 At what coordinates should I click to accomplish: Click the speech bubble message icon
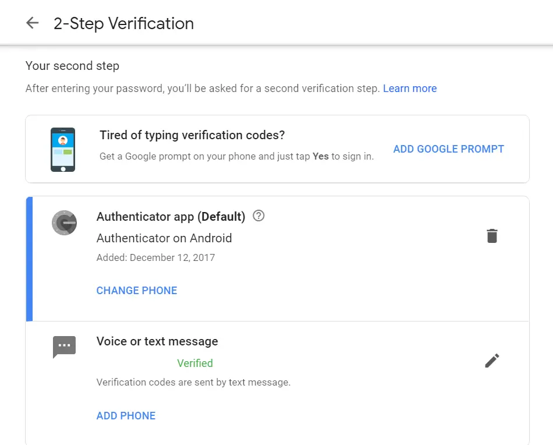coord(64,347)
